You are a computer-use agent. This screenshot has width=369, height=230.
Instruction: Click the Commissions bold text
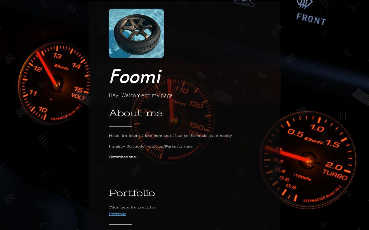click(122, 157)
